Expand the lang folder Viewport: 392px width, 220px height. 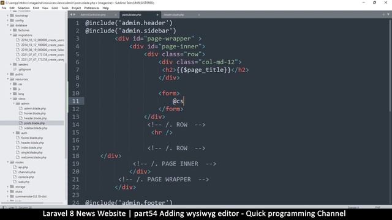point(11,94)
